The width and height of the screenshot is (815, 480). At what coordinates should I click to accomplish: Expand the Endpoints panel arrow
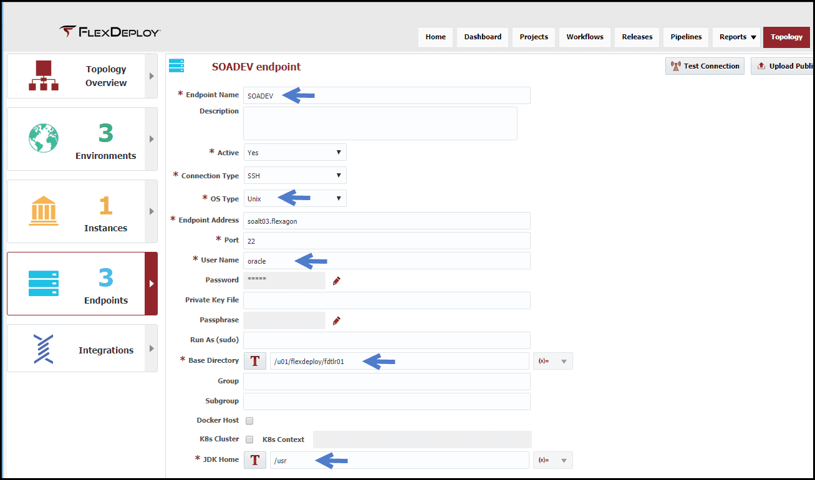(x=151, y=284)
